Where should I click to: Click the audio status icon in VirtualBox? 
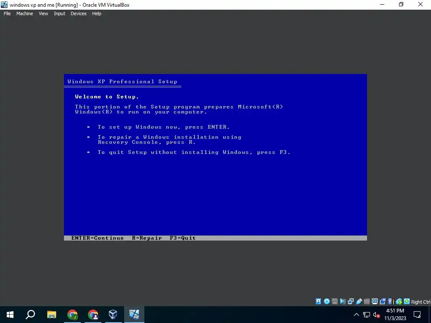click(343, 302)
